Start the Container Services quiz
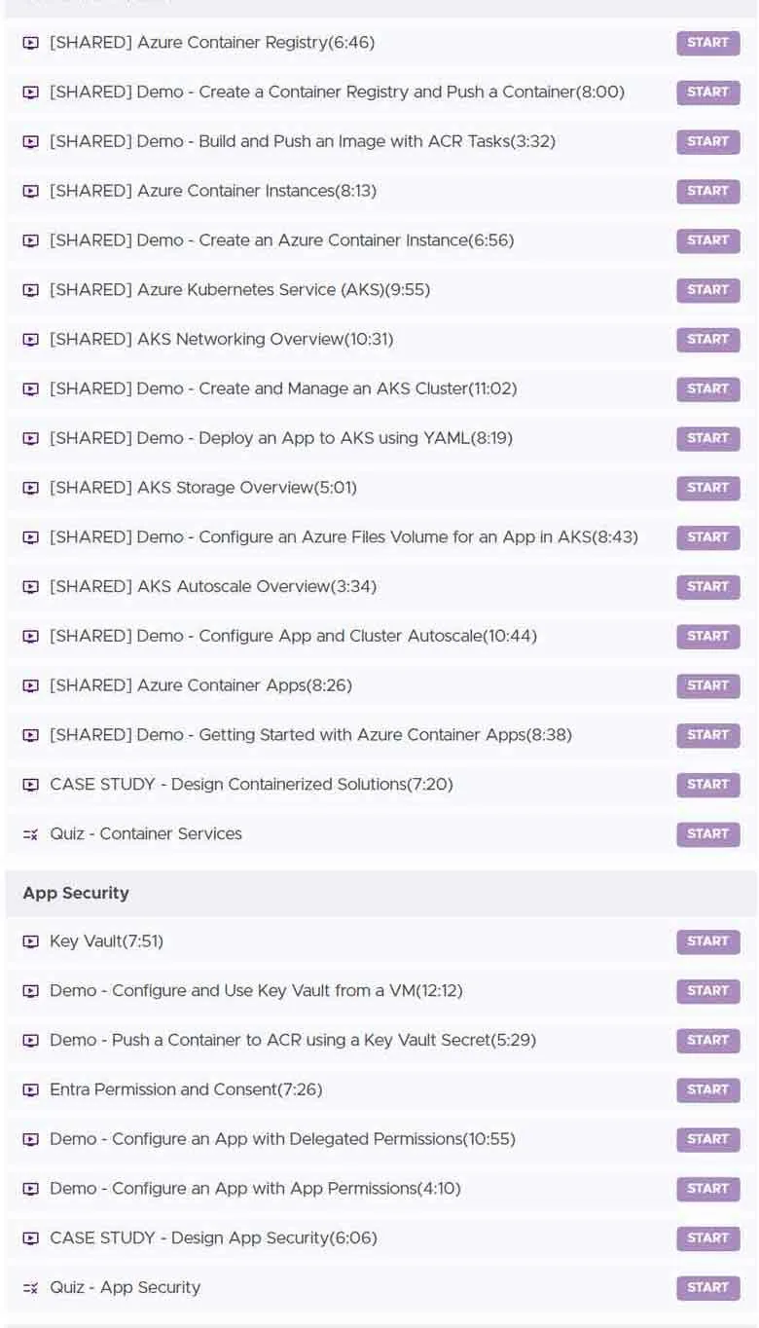The width and height of the screenshot is (759, 1328). pyautogui.click(x=708, y=834)
